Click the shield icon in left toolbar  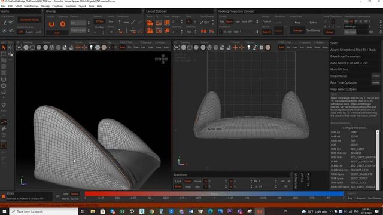(4, 105)
